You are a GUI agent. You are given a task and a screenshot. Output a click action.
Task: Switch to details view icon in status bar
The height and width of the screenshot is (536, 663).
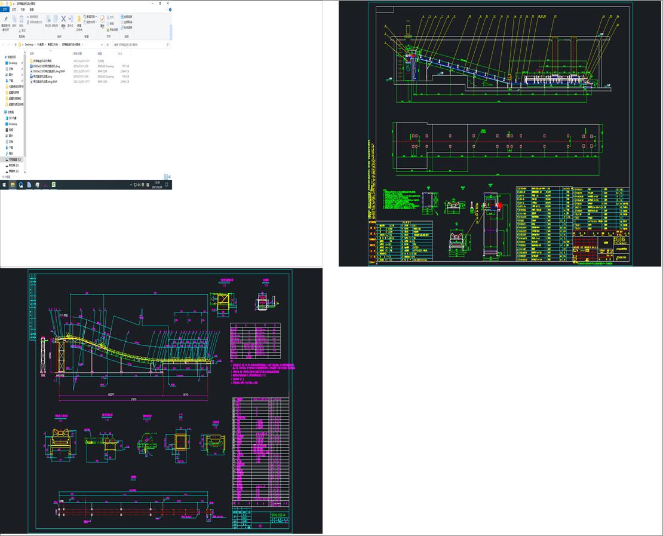click(165, 177)
